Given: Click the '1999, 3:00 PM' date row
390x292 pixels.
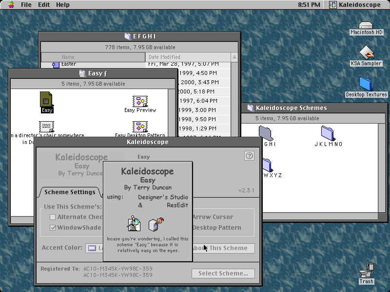Looking at the screenshot, I should (204, 110).
